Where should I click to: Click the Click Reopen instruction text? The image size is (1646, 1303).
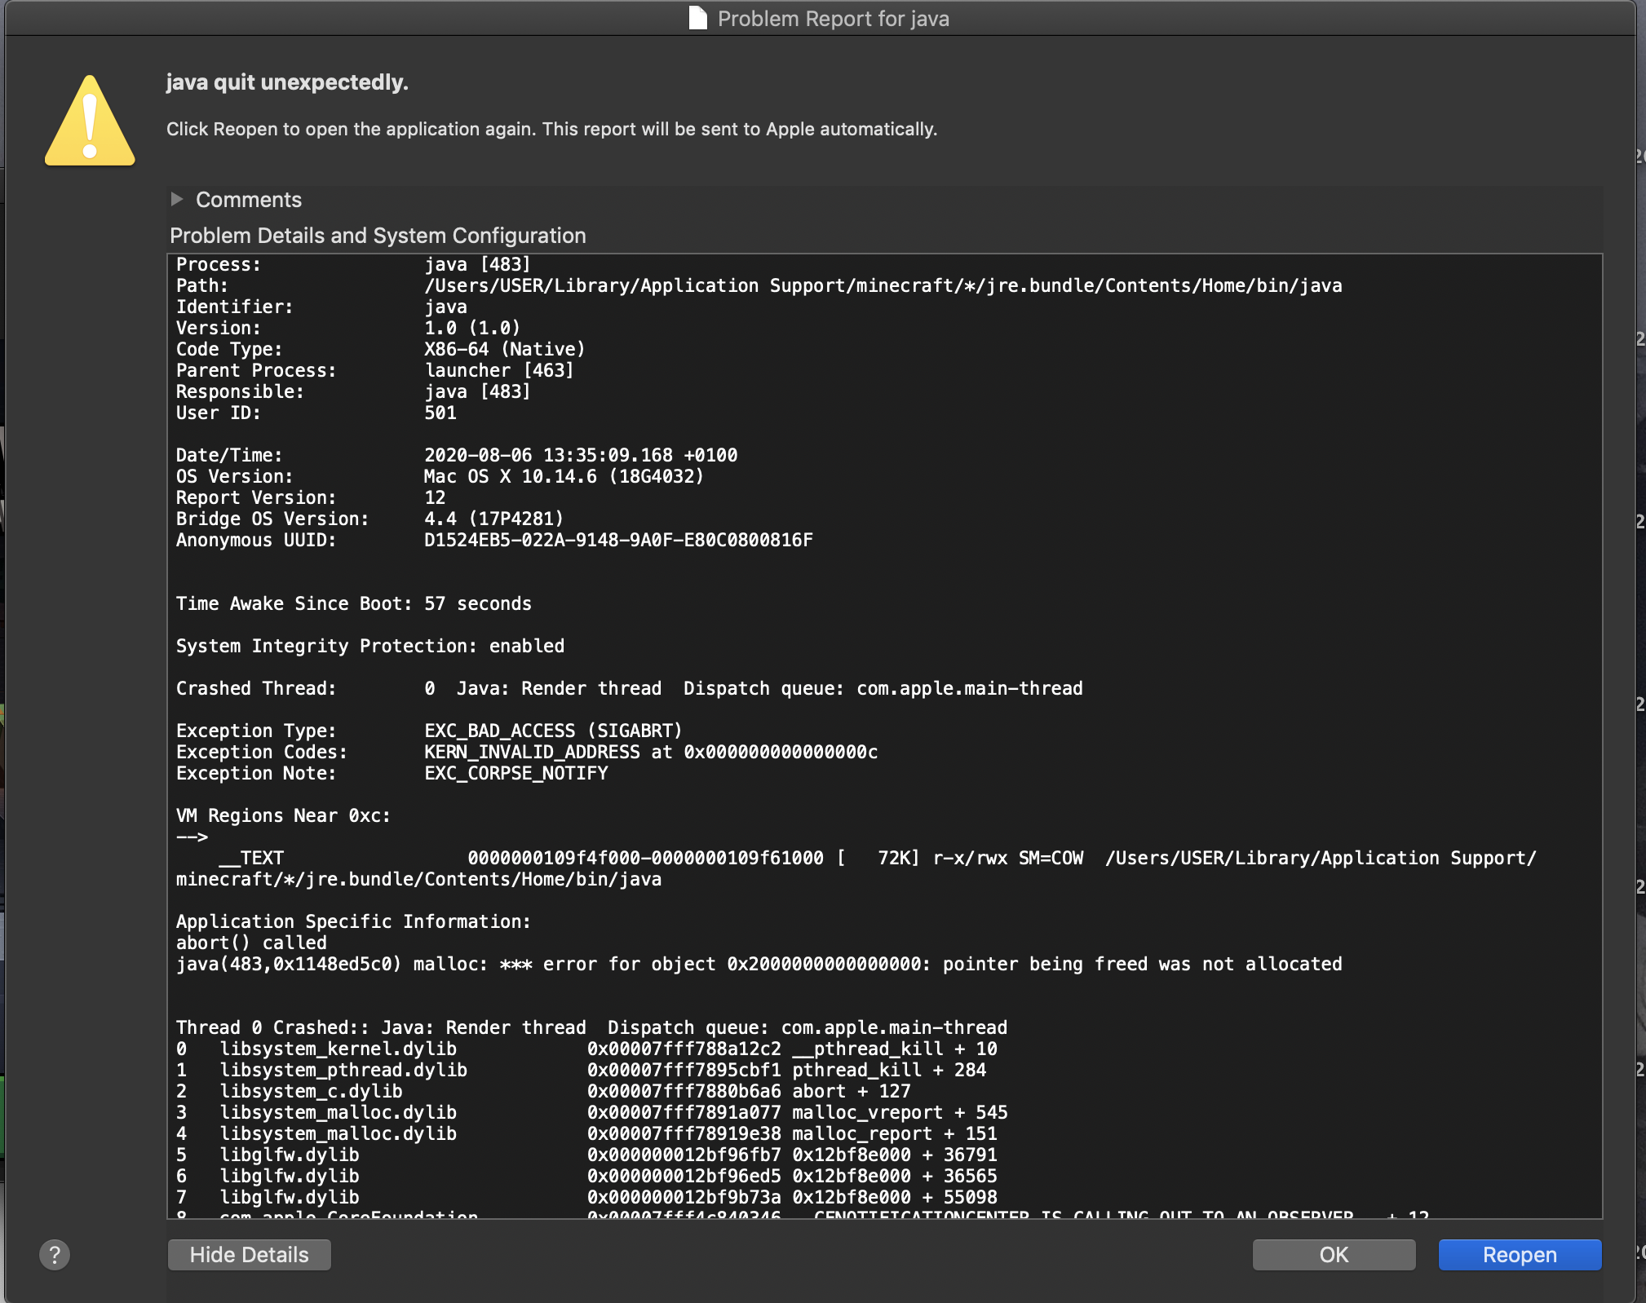551,129
